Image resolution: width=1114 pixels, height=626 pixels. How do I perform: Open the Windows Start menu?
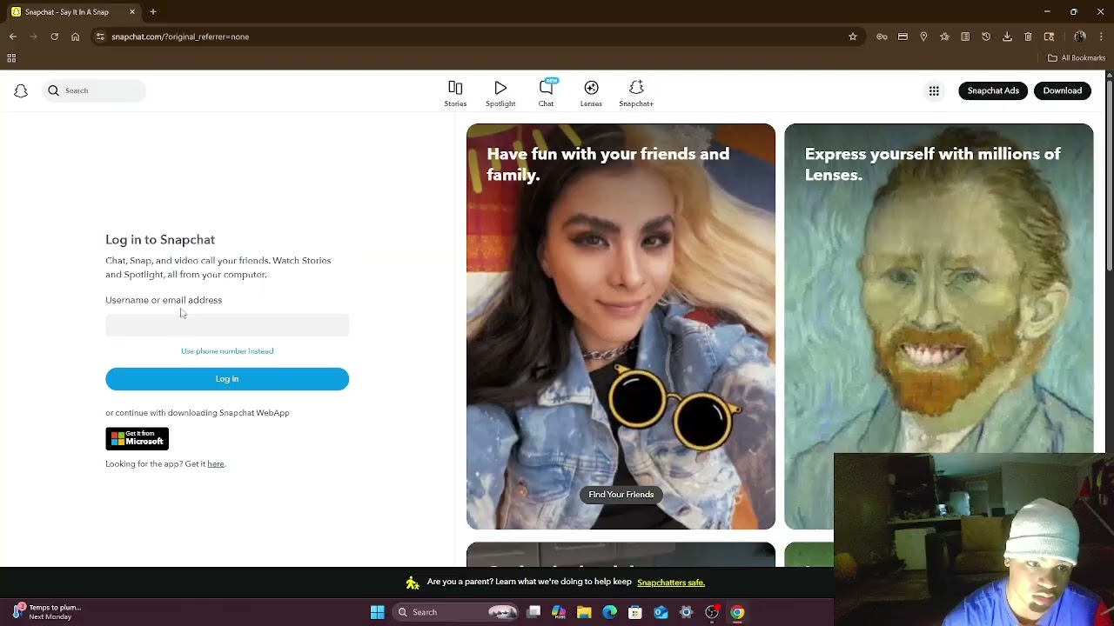pyautogui.click(x=378, y=612)
